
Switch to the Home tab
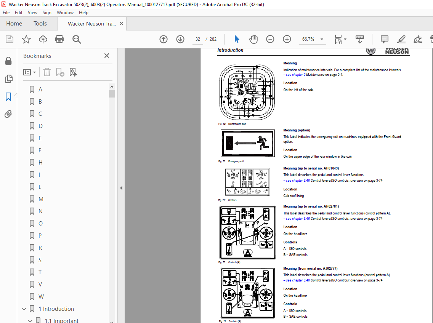(14, 24)
